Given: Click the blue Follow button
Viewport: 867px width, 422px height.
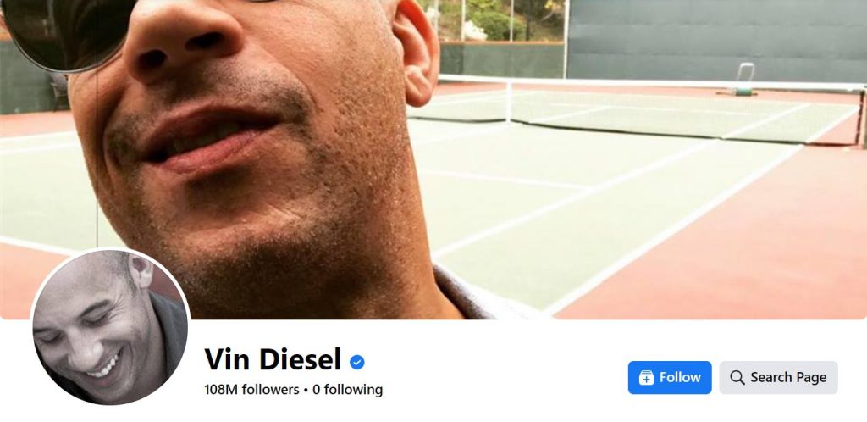Looking at the screenshot, I should pos(669,378).
